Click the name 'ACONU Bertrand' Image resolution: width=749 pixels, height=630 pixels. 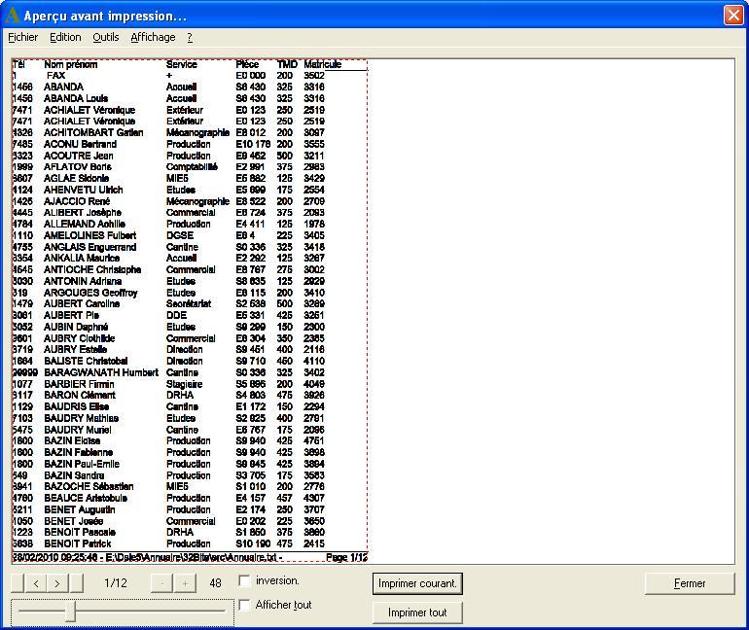point(80,144)
